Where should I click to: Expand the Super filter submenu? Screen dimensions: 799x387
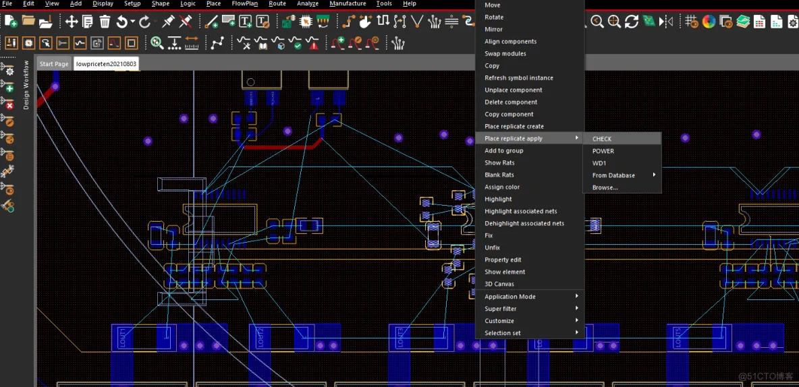530,309
